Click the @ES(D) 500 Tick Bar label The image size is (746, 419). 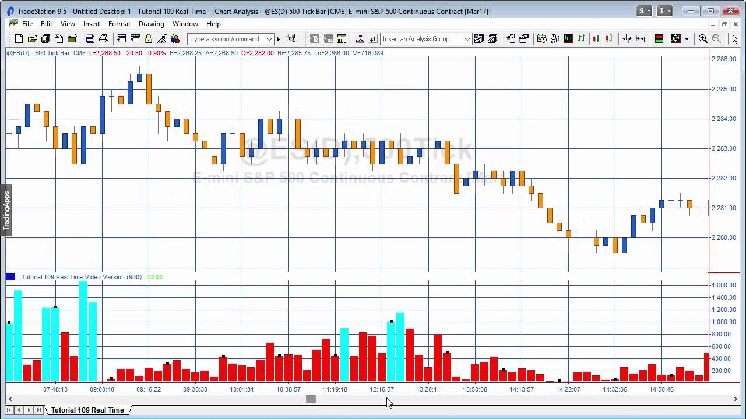[38, 53]
